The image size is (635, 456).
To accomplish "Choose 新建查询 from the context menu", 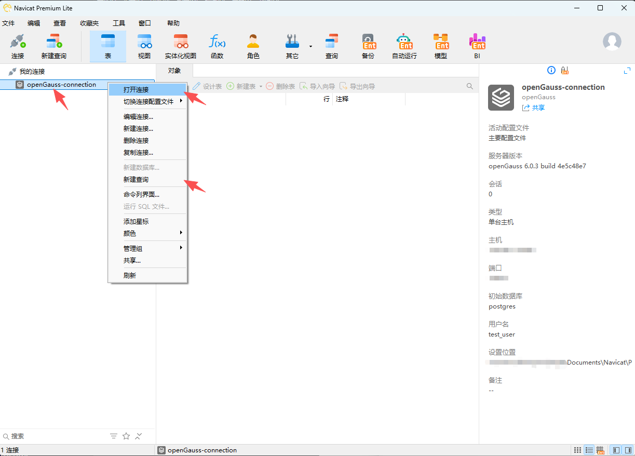I will [147, 180].
